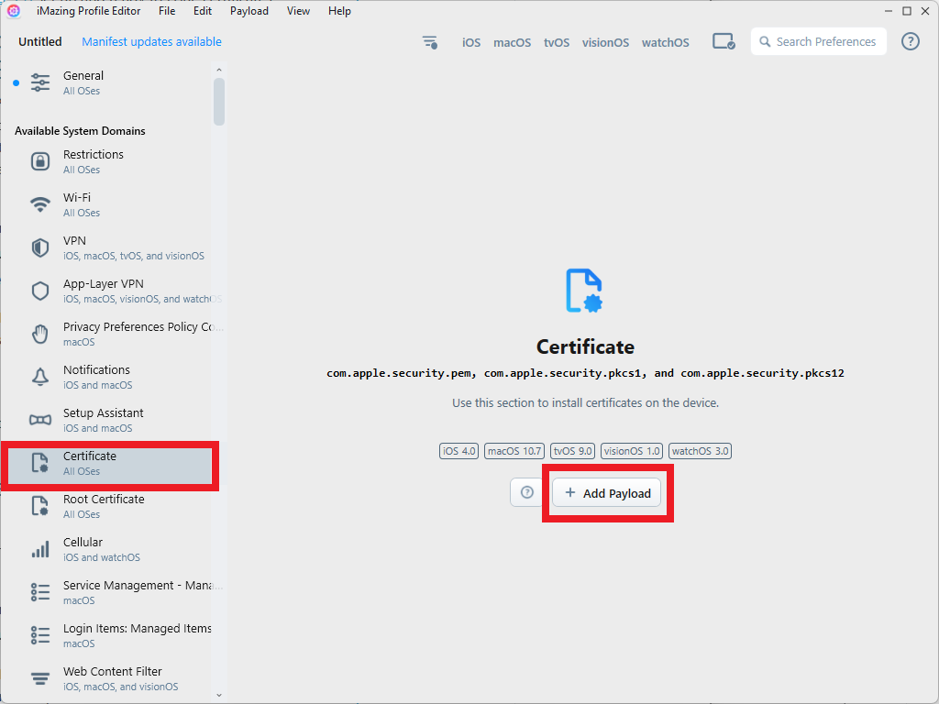The width and height of the screenshot is (939, 704).
Task: Filter payloads by watchOS
Action: coord(666,42)
